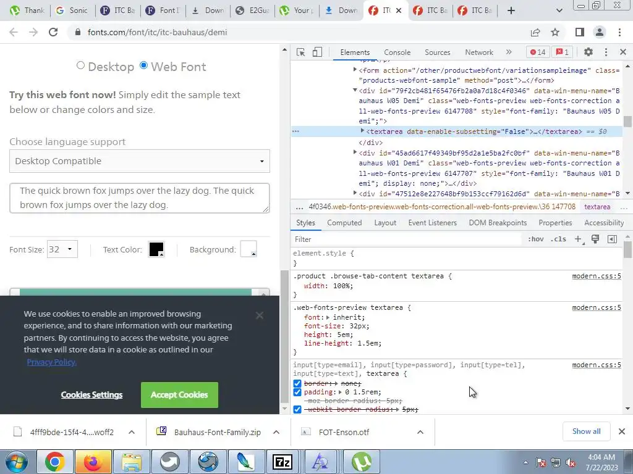The height and width of the screenshot is (474, 633).
Task: Add a new style rule plus icon
Action: 579,239
